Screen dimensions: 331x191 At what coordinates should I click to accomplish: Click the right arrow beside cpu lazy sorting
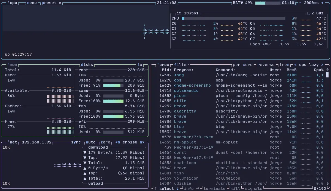322,65
